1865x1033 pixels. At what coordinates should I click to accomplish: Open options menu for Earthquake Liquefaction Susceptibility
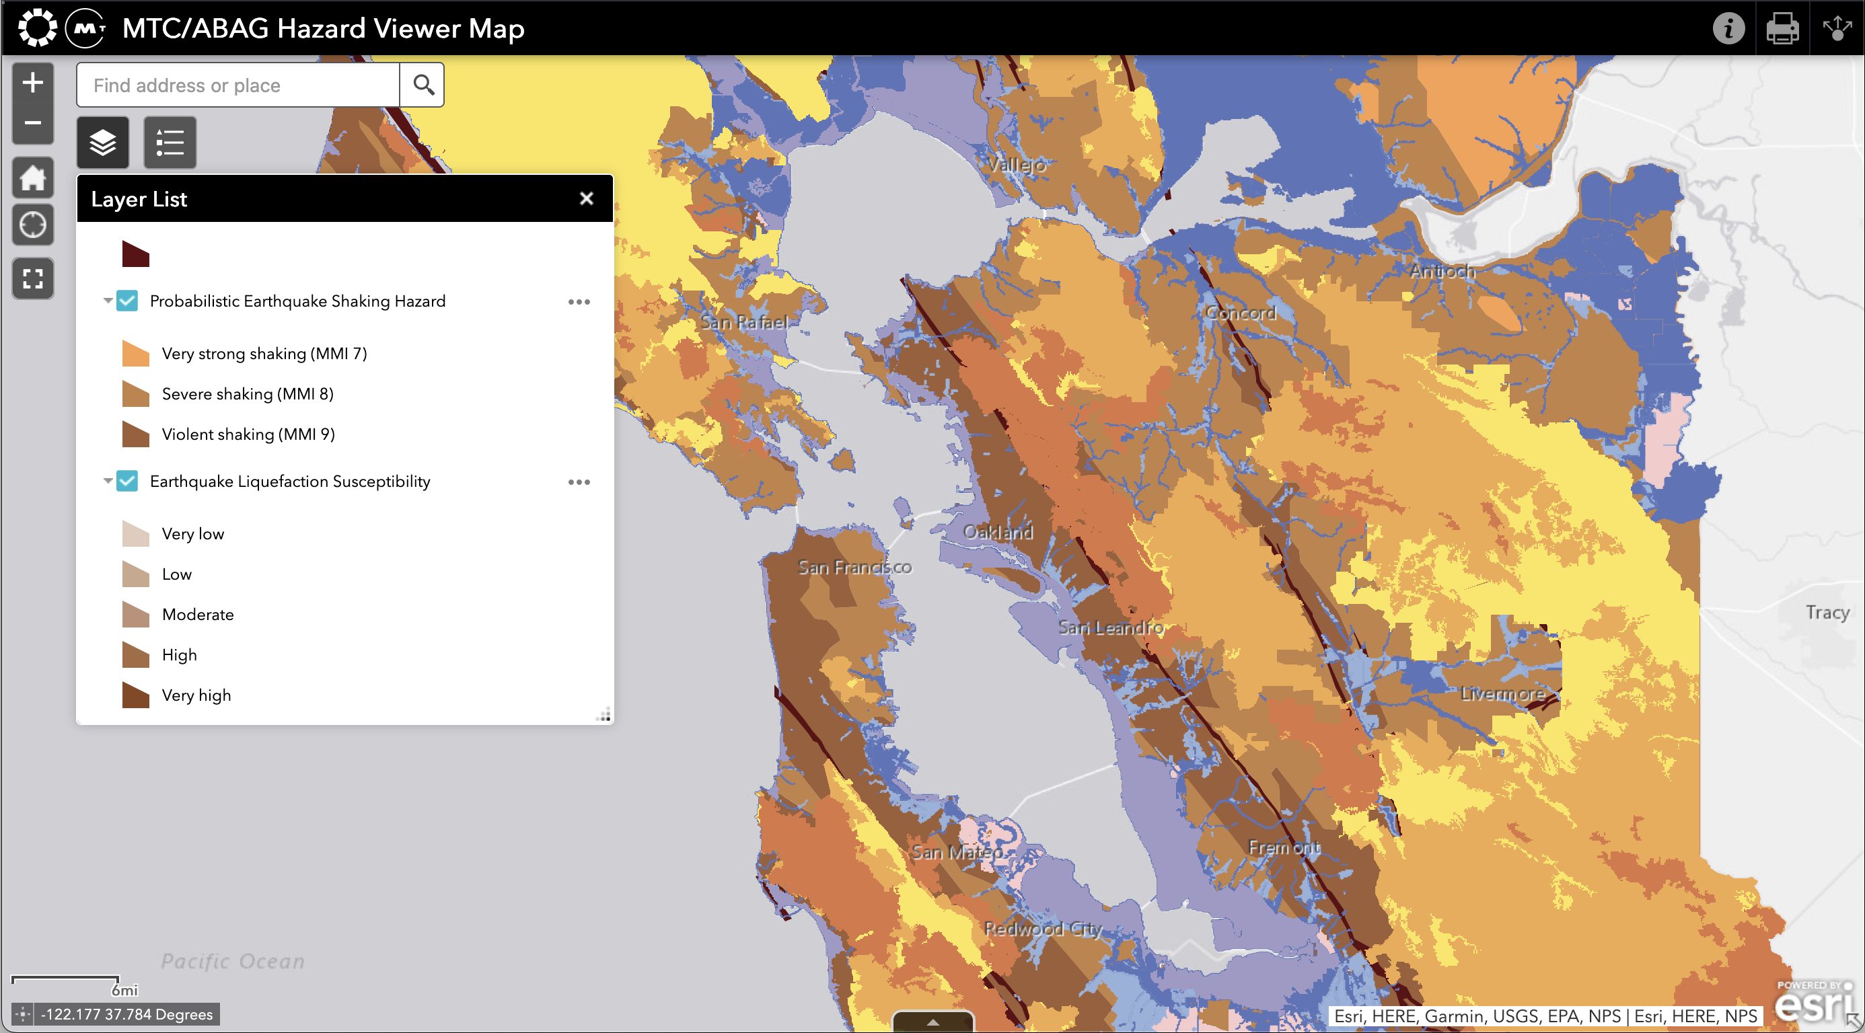[579, 482]
